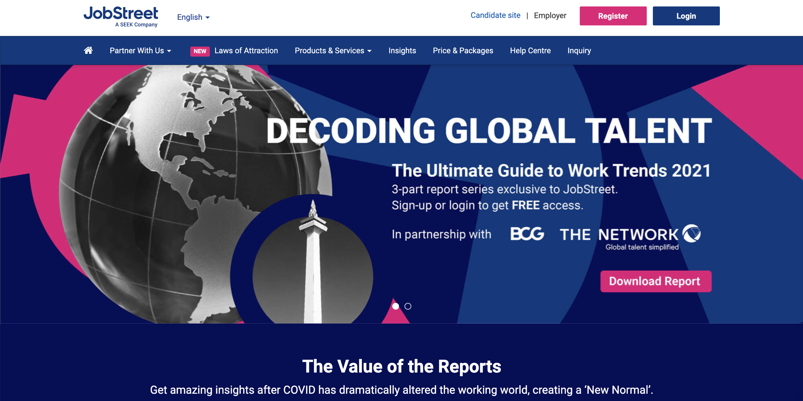Expand the Partner With Us menu

140,50
